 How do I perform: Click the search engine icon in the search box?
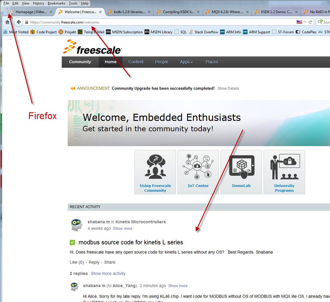[x=320, y=22]
